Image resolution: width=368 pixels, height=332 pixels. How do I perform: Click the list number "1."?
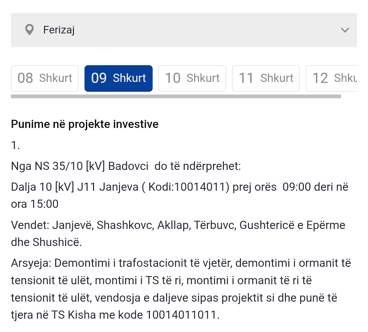coord(16,145)
